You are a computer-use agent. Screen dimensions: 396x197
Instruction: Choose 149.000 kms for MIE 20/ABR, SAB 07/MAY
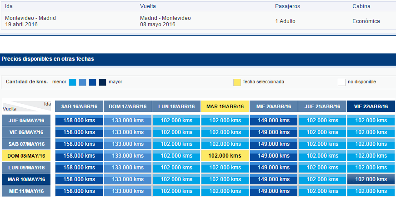274,144
